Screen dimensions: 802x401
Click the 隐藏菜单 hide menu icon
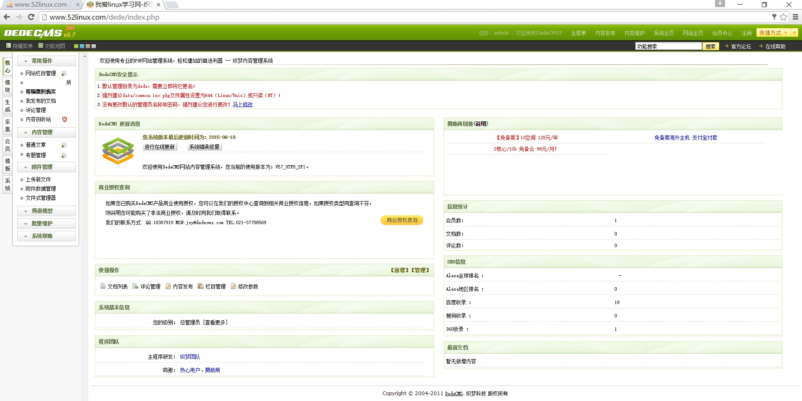[x=8, y=46]
